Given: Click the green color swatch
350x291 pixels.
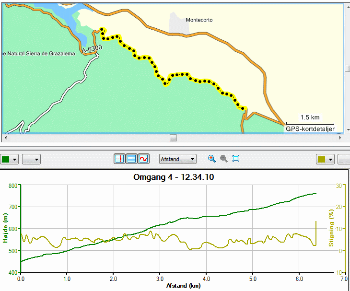Looking at the screenshot, I should pos(6,159).
